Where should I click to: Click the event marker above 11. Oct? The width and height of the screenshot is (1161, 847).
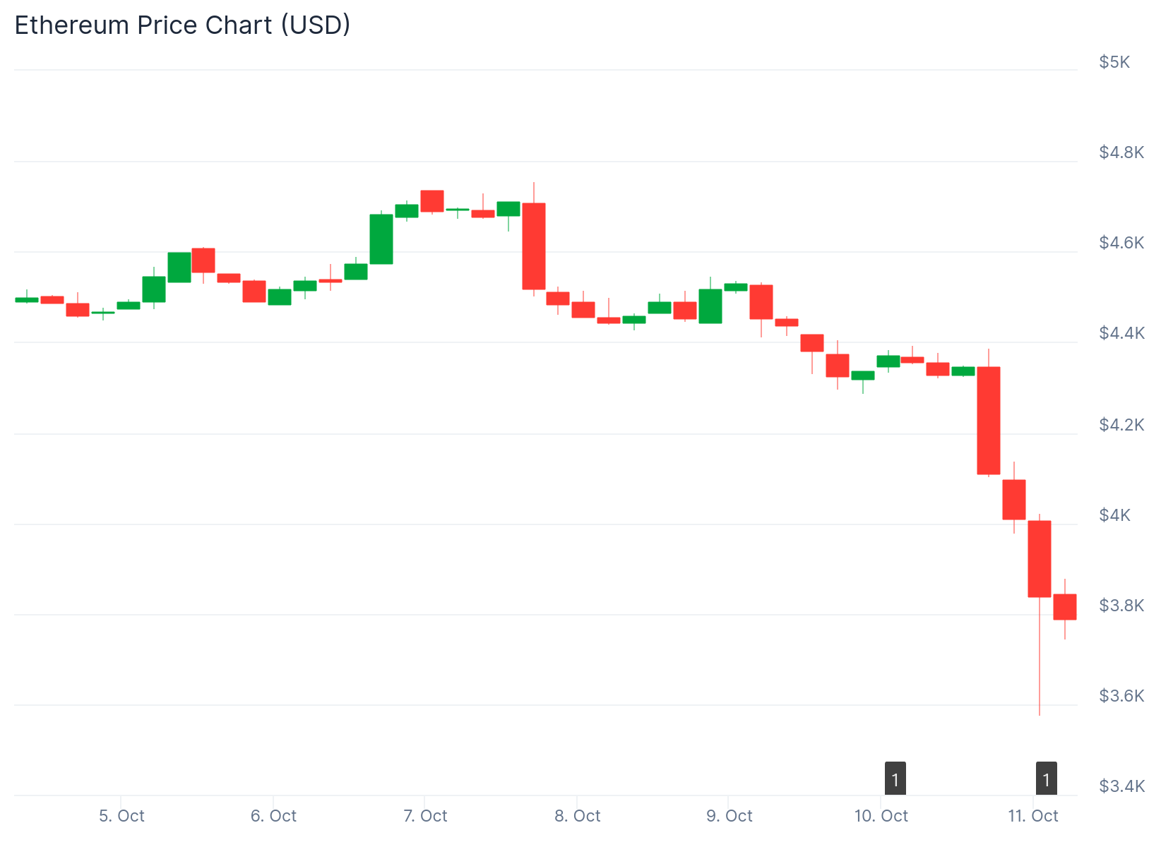1047,779
